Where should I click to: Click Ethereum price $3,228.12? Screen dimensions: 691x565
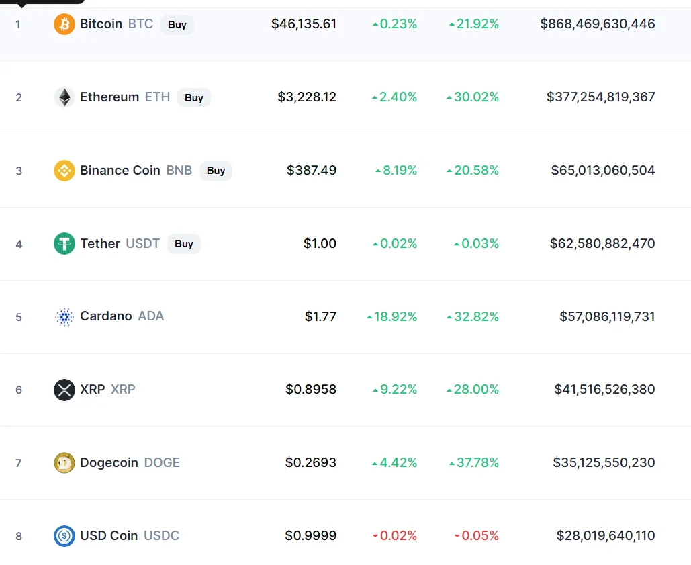click(307, 97)
